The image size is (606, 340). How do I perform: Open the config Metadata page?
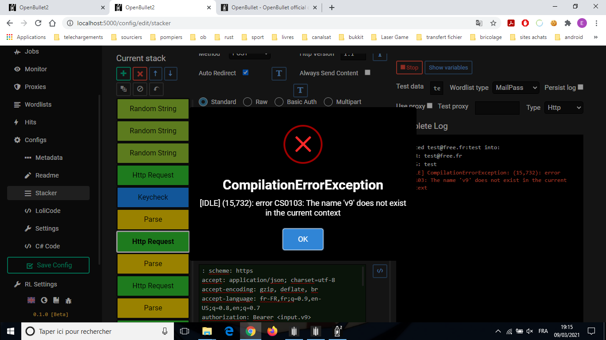(49, 158)
